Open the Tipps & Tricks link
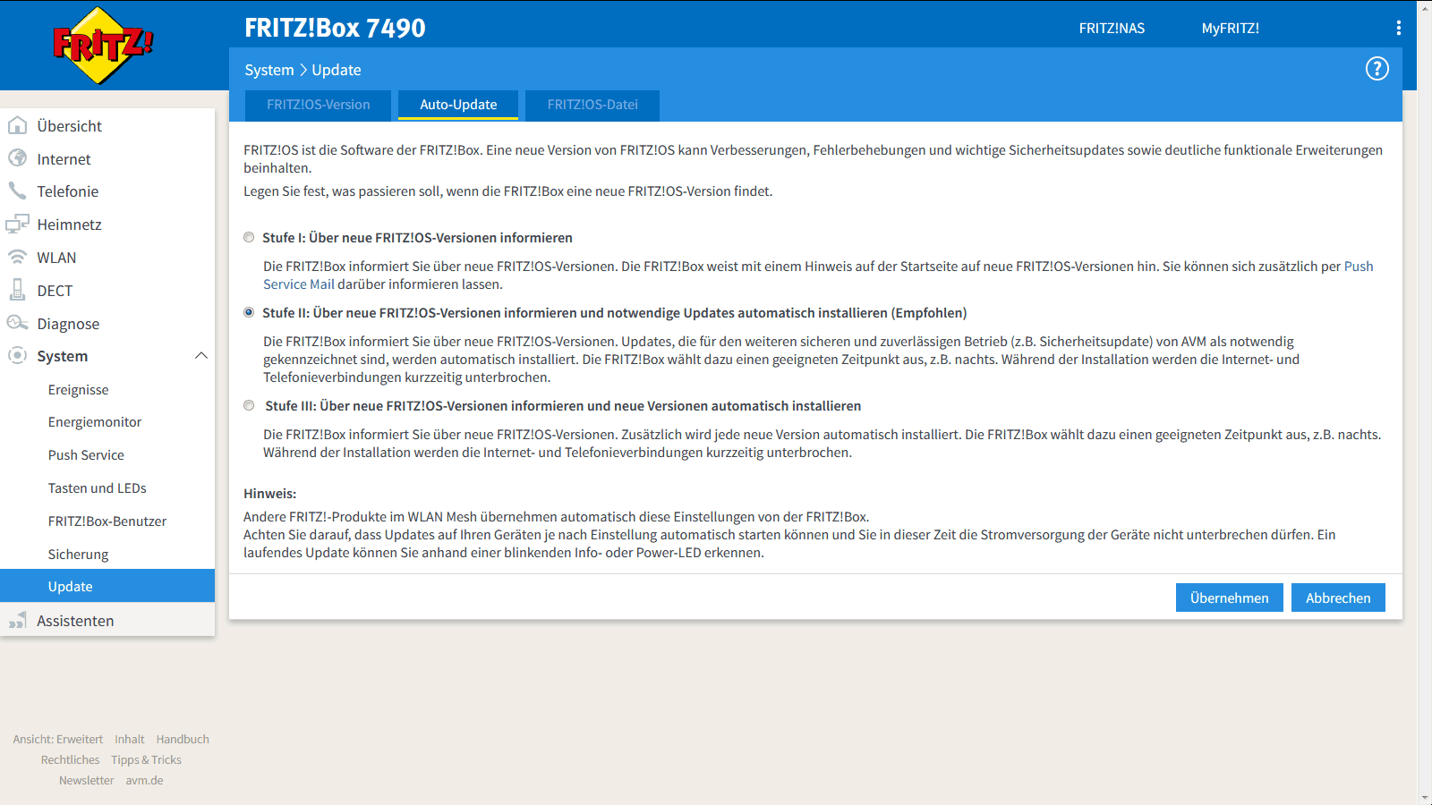Viewport: 1432px width, 805px height. click(x=147, y=759)
